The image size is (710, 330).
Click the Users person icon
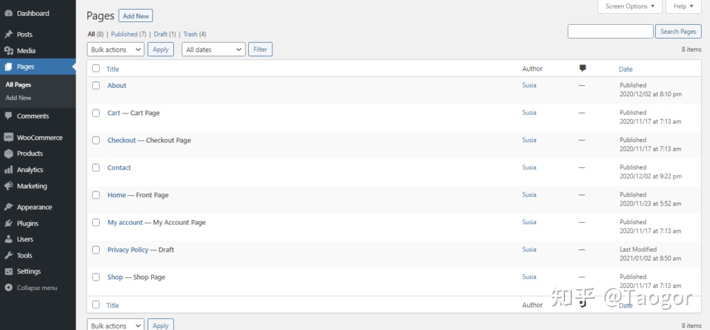[x=8, y=239]
